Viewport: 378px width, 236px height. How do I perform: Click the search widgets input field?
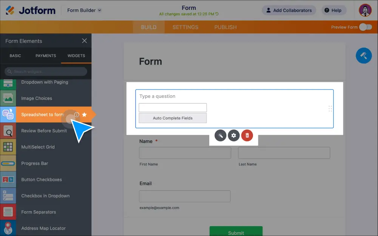(45, 71)
